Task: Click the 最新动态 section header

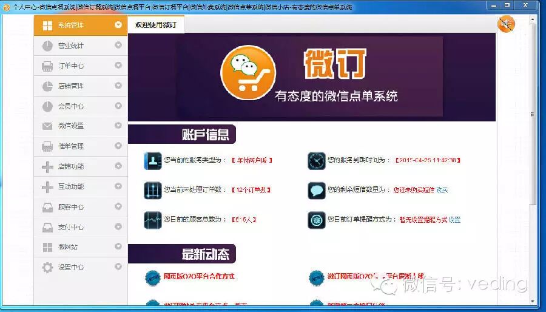Action: (x=182, y=254)
